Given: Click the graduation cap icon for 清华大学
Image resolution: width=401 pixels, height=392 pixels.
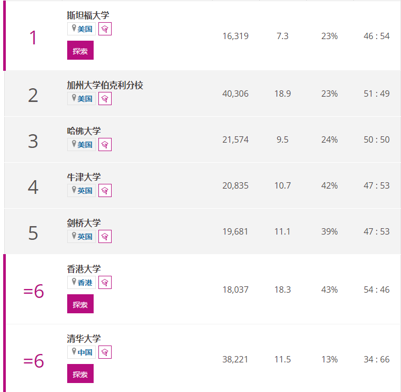Looking at the screenshot, I should [105, 352].
